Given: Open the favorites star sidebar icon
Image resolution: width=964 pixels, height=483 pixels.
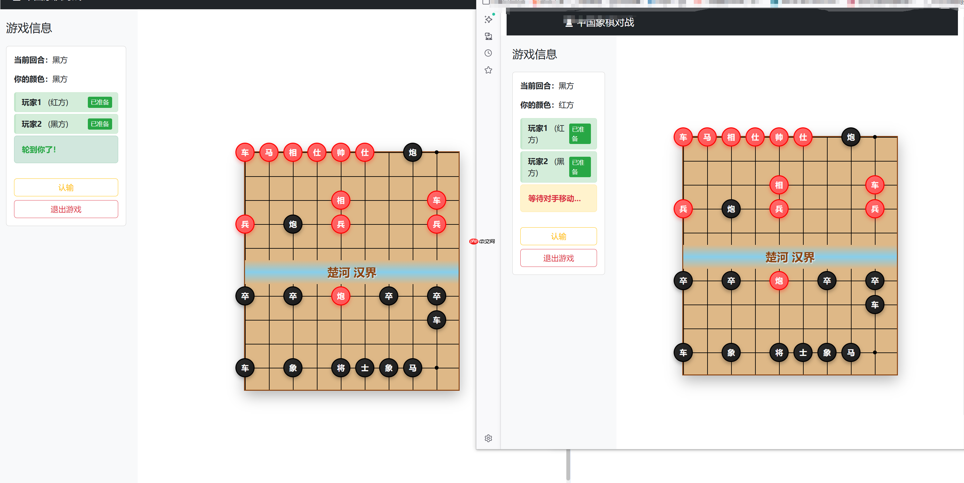Looking at the screenshot, I should pos(488,70).
